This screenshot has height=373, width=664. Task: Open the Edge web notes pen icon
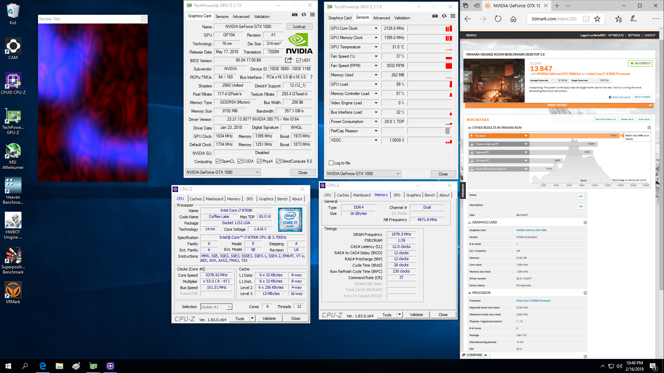[633, 19]
